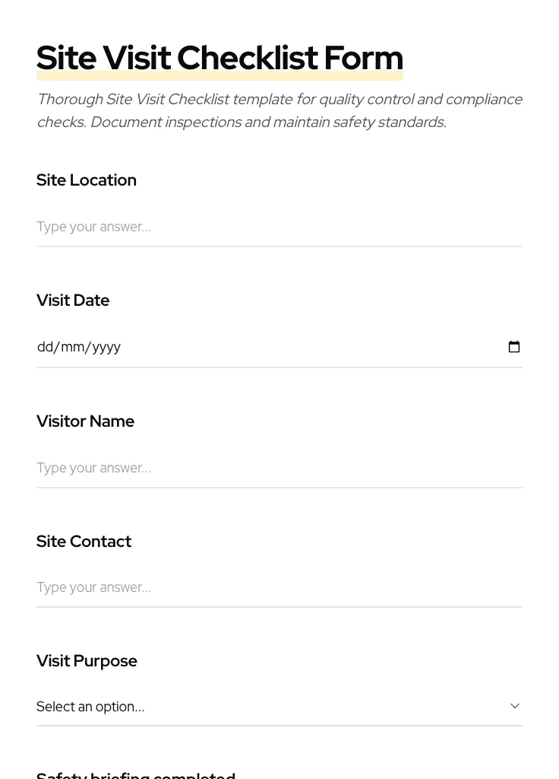559x779 pixels.
Task: Click the Visit Purpose section title
Action: pyautogui.click(x=87, y=660)
